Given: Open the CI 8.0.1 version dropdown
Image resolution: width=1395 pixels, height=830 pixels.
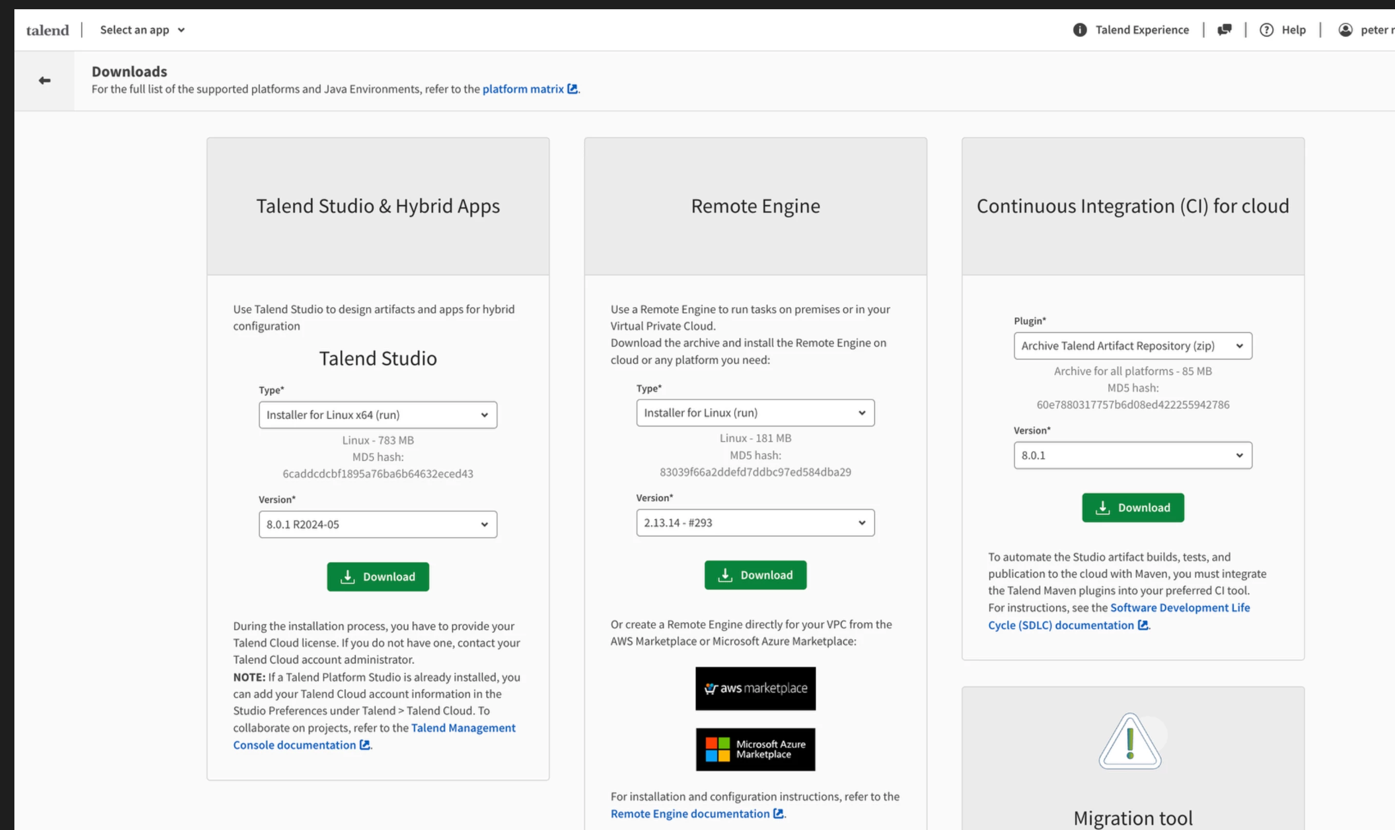Looking at the screenshot, I should [x=1133, y=455].
